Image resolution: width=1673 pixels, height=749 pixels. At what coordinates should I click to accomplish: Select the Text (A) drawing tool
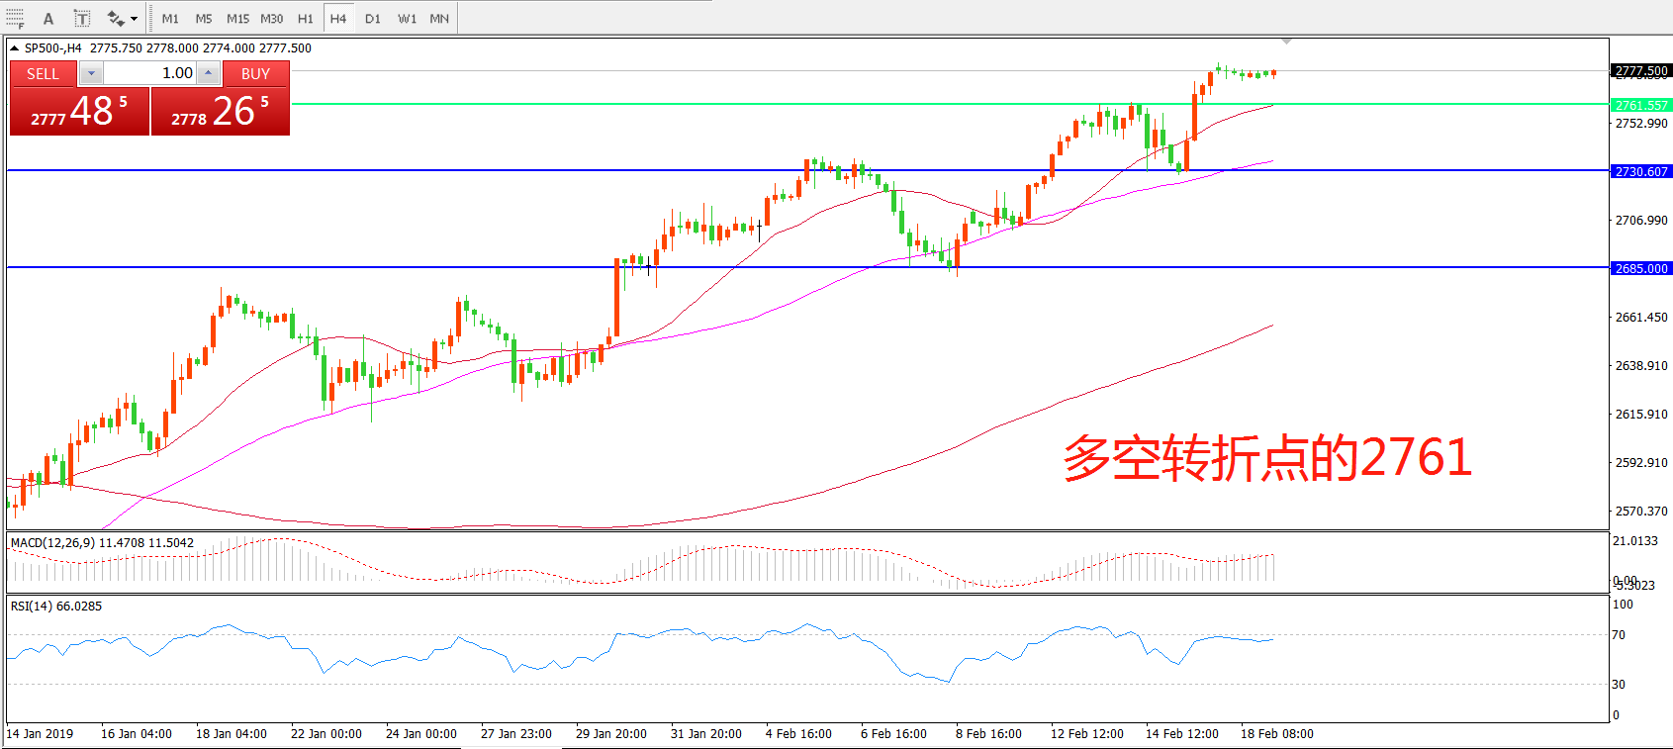click(48, 18)
